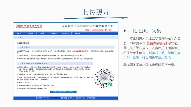This screenshot has width=191, height=107.
Task: Click blue 绑定成功后 text in slide notes
Action: (156, 53)
